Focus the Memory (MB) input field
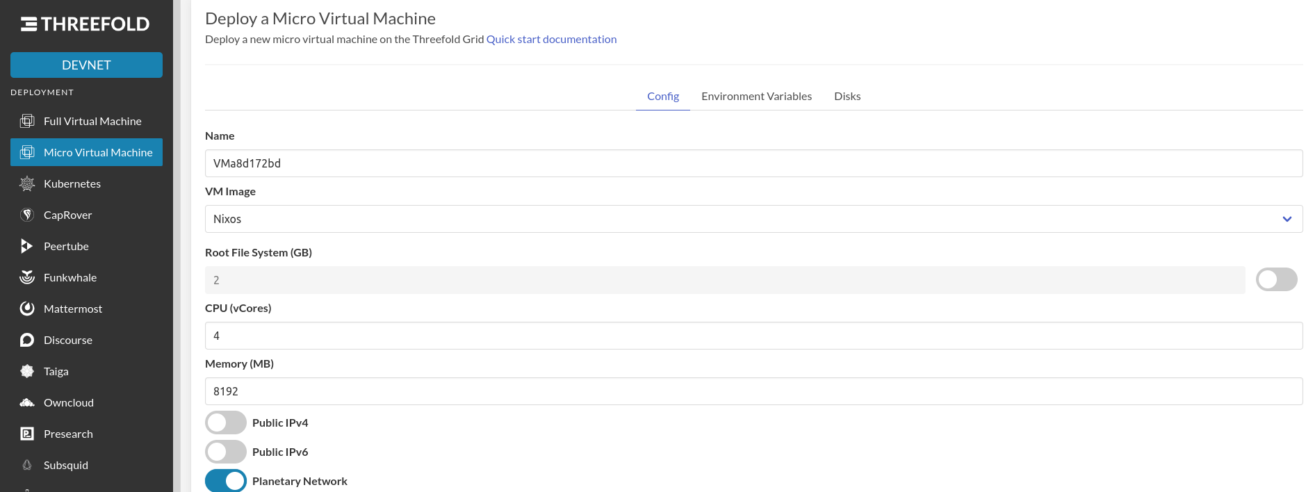This screenshot has width=1306, height=492. [753, 391]
